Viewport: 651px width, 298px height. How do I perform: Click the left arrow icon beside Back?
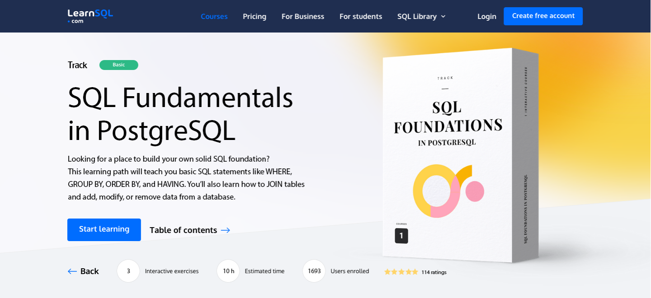[x=72, y=271]
